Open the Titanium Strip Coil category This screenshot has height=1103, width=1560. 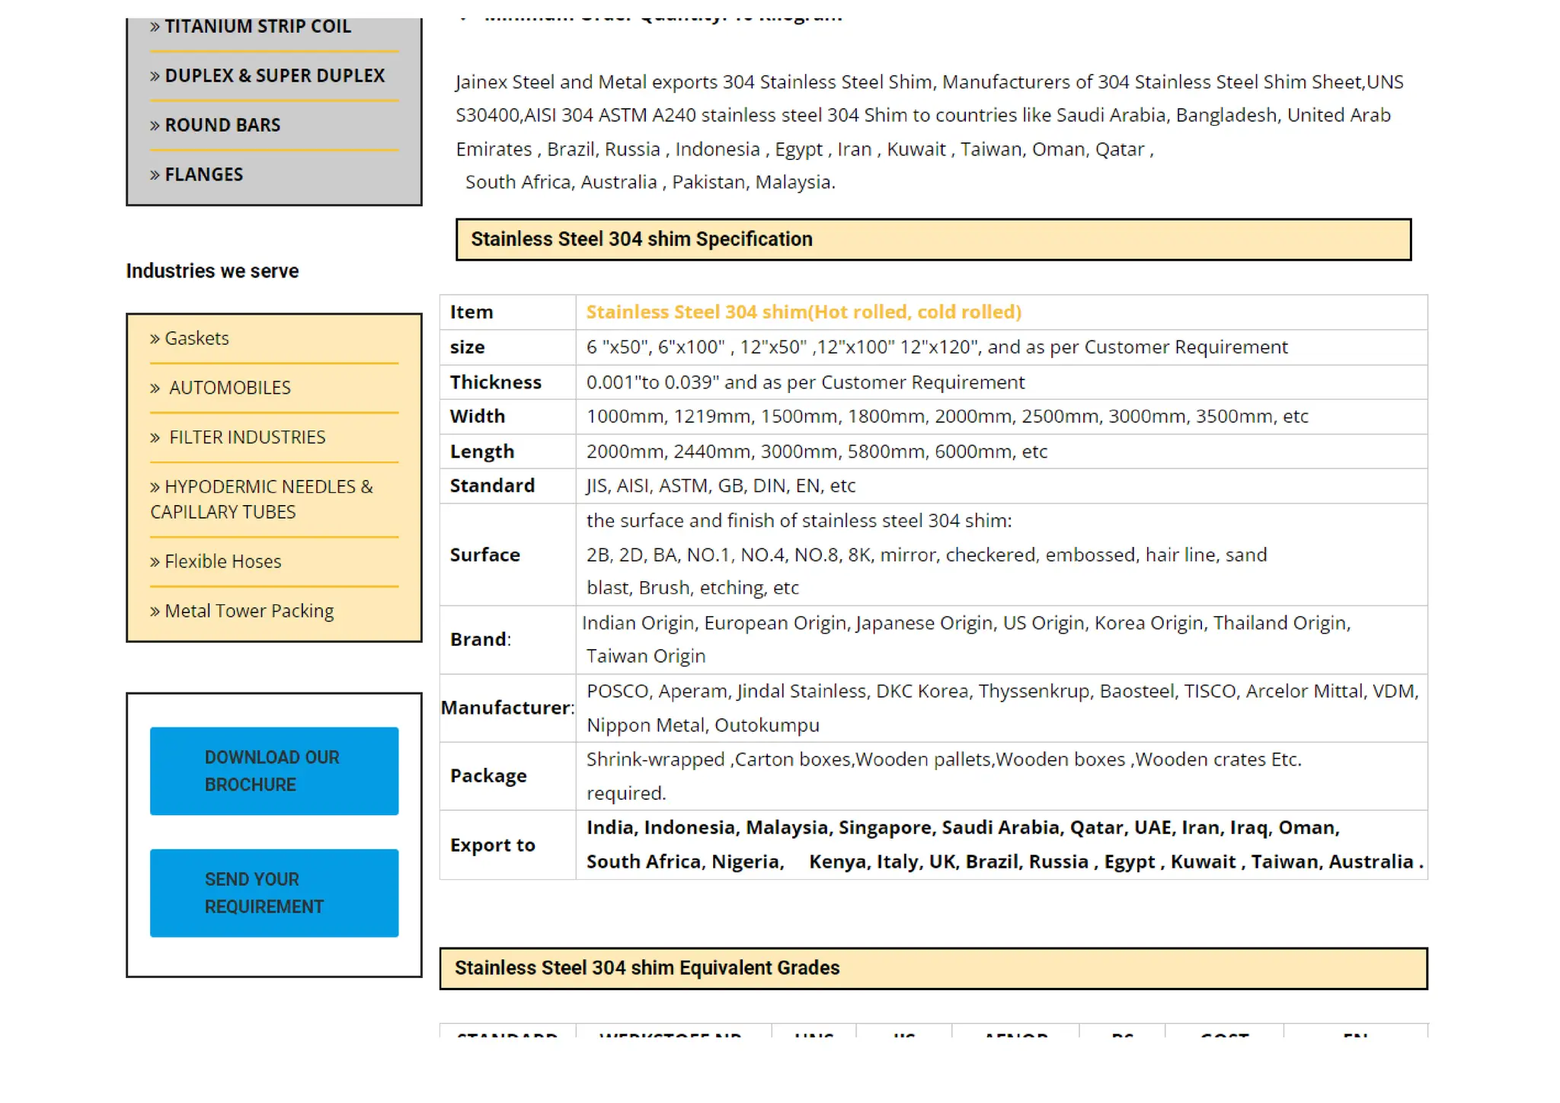pos(257,27)
